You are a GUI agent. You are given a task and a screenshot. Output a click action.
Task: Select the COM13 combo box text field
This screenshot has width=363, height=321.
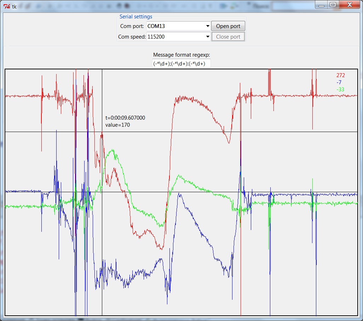(x=175, y=26)
